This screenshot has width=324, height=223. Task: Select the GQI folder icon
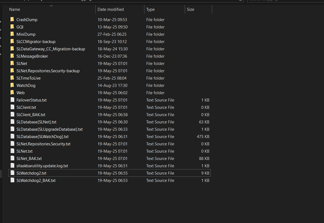(12, 27)
